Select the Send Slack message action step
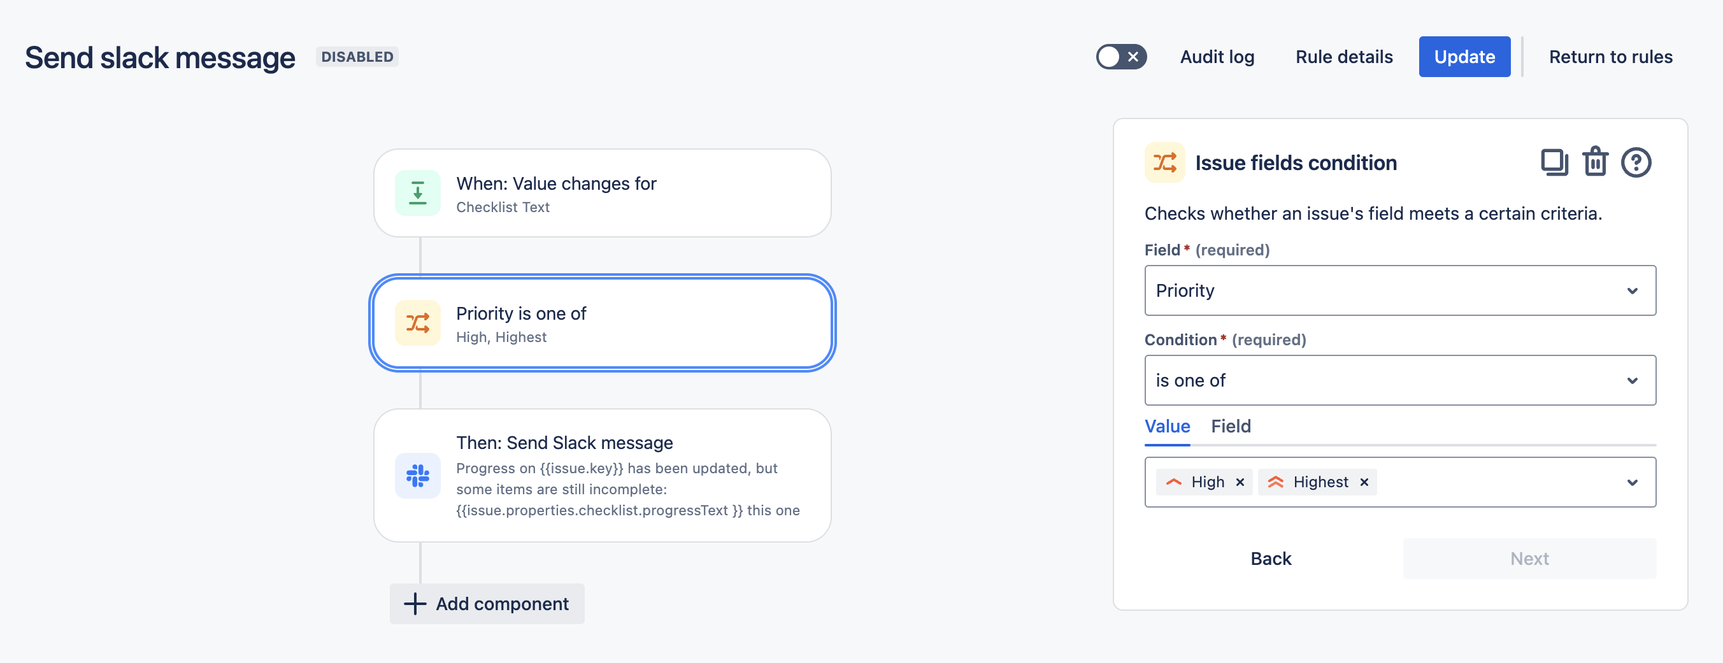Image resolution: width=1723 pixels, height=663 pixels. (602, 476)
